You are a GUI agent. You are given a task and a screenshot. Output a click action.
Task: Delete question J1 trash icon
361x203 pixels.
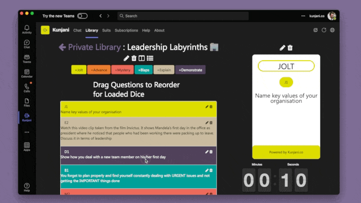click(211, 106)
